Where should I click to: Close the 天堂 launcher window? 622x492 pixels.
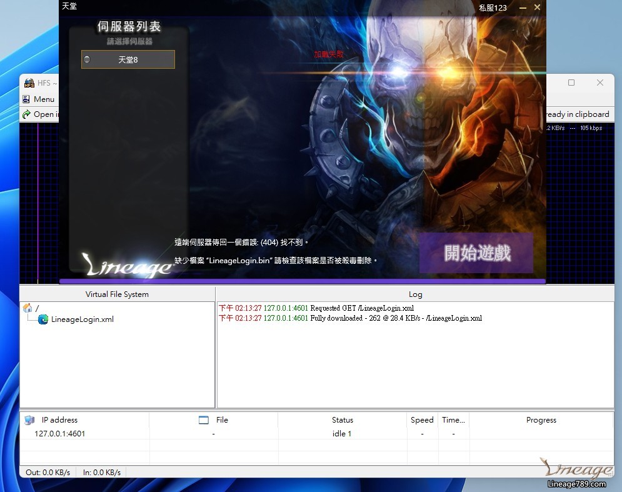pyautogui.click(x=537, y=7)
